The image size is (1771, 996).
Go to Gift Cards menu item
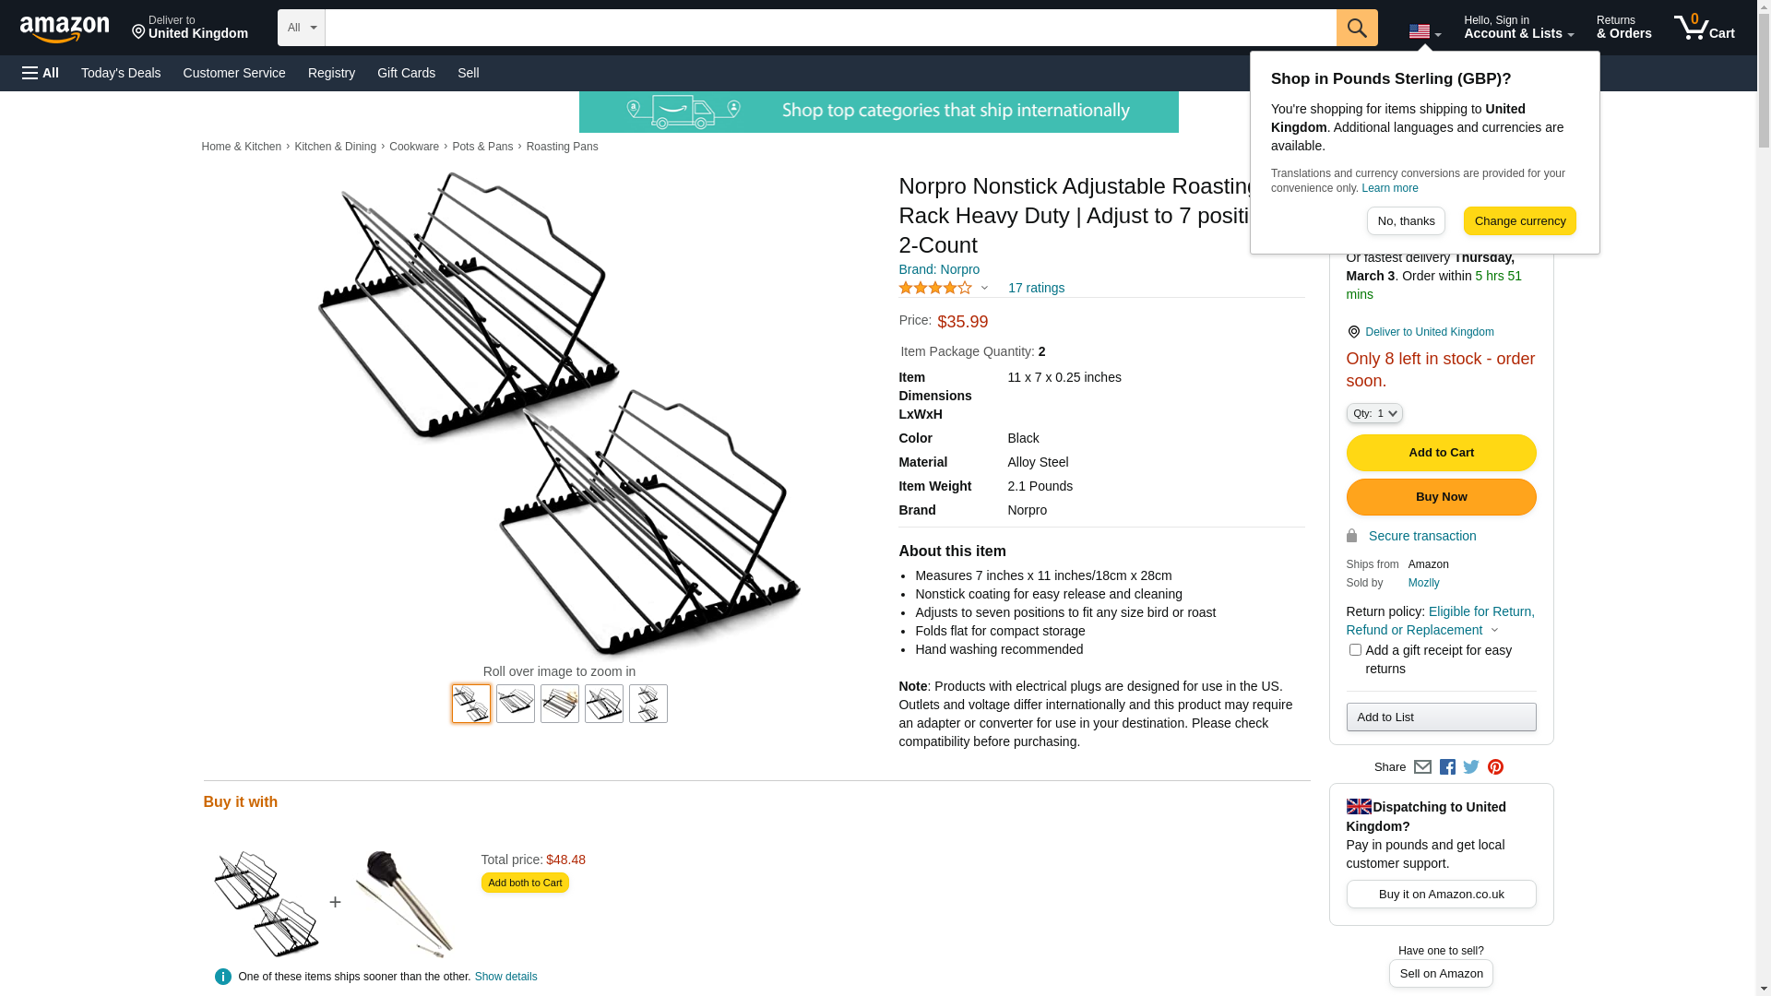pyautogui.click(x=406, y=73)
